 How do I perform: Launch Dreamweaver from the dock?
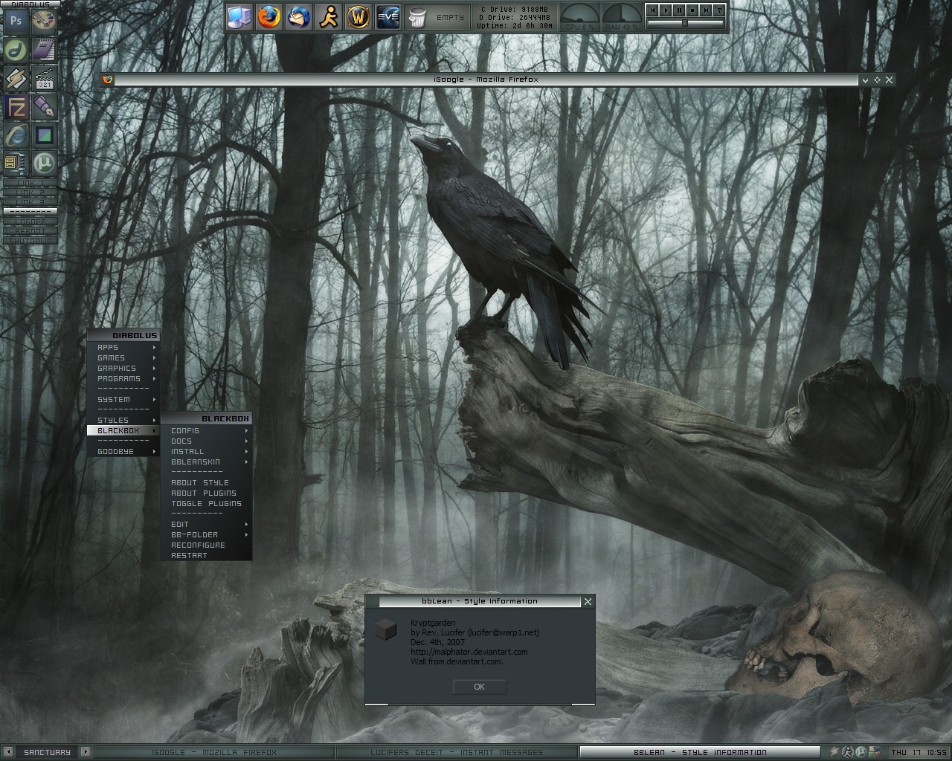pyautogui.click(x=16, y=50)
